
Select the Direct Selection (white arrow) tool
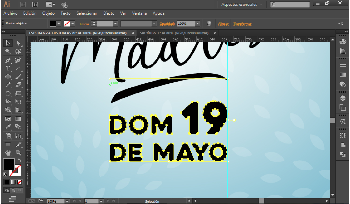[x=18, y=43]
